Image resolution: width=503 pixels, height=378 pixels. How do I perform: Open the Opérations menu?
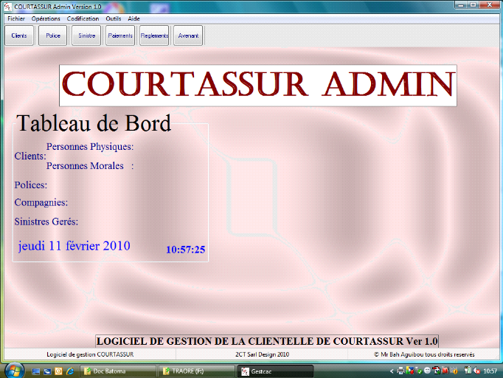pos(46,18)
